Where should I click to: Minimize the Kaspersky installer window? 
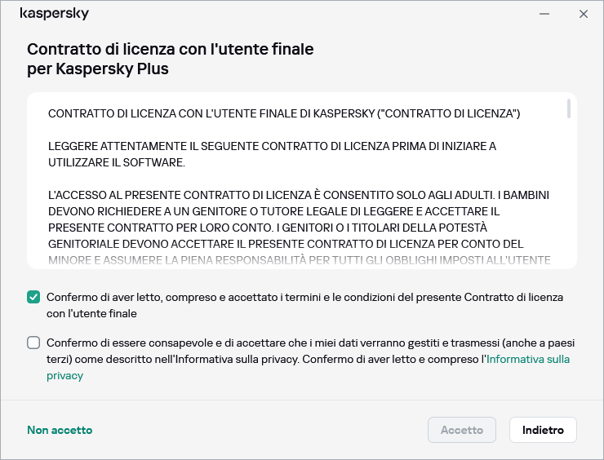click(x=544, y=14)
